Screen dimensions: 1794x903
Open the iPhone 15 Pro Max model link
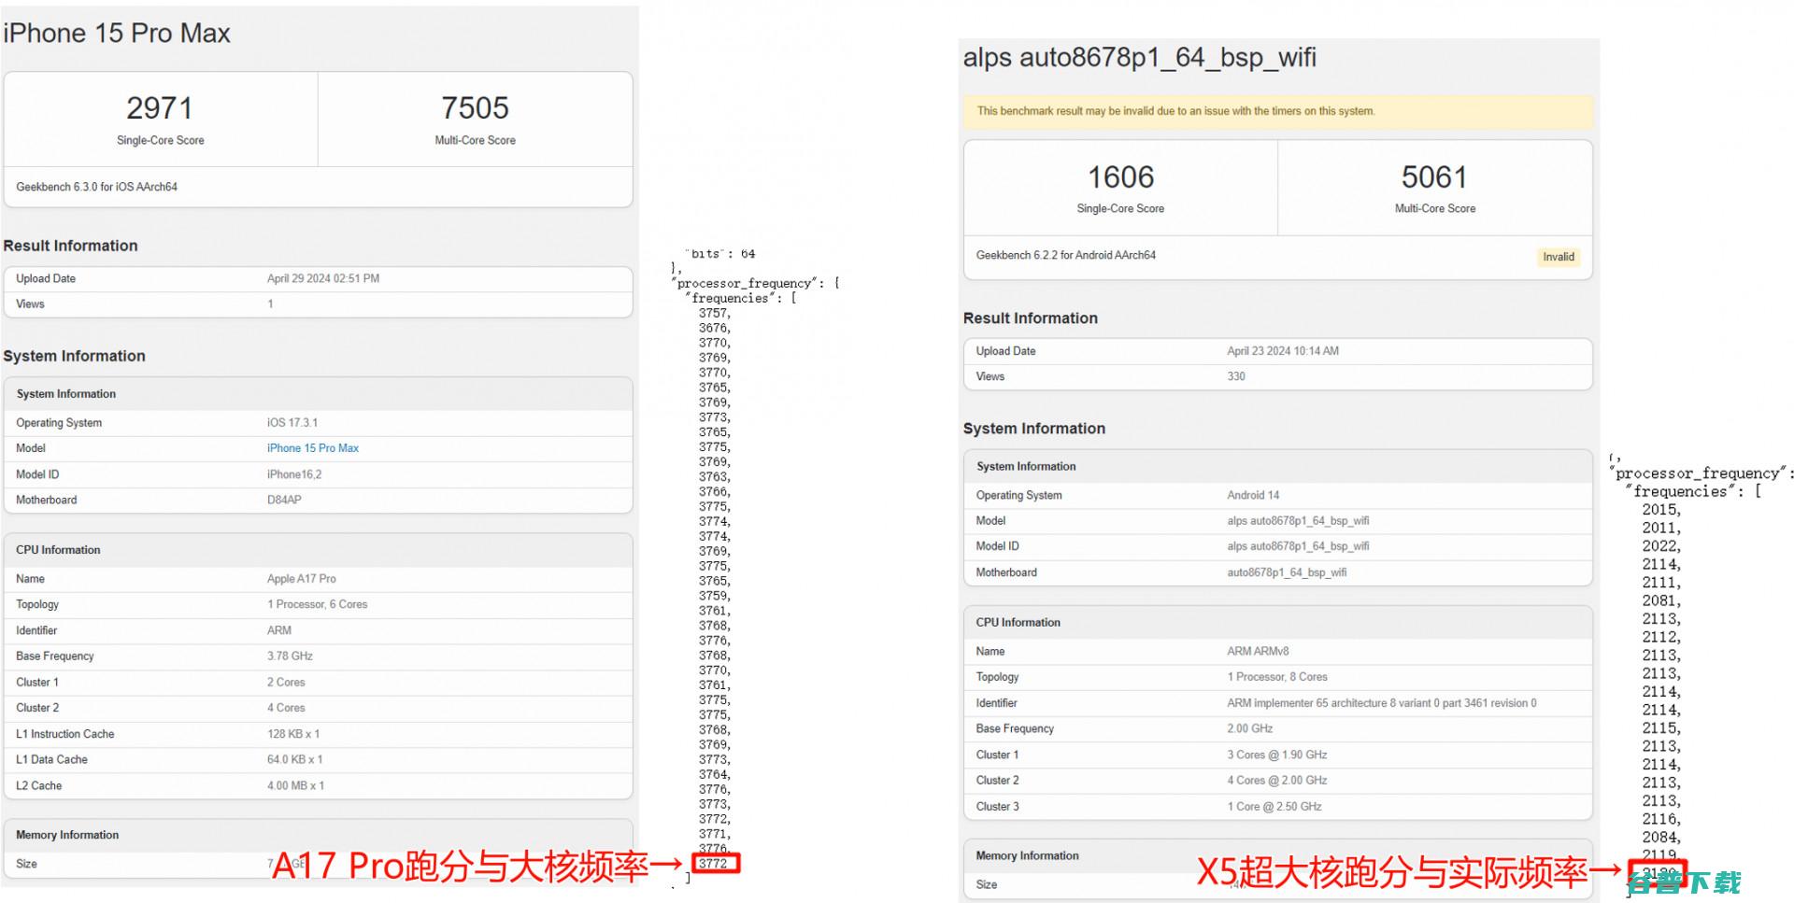(313, 448)
